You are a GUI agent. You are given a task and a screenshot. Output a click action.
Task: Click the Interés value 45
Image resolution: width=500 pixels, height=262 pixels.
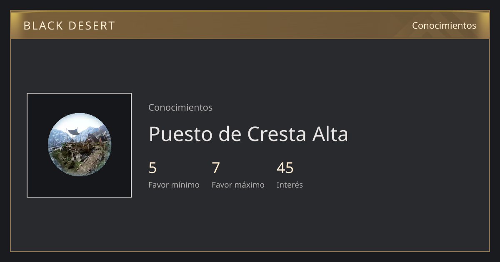[x=285, y=168]
